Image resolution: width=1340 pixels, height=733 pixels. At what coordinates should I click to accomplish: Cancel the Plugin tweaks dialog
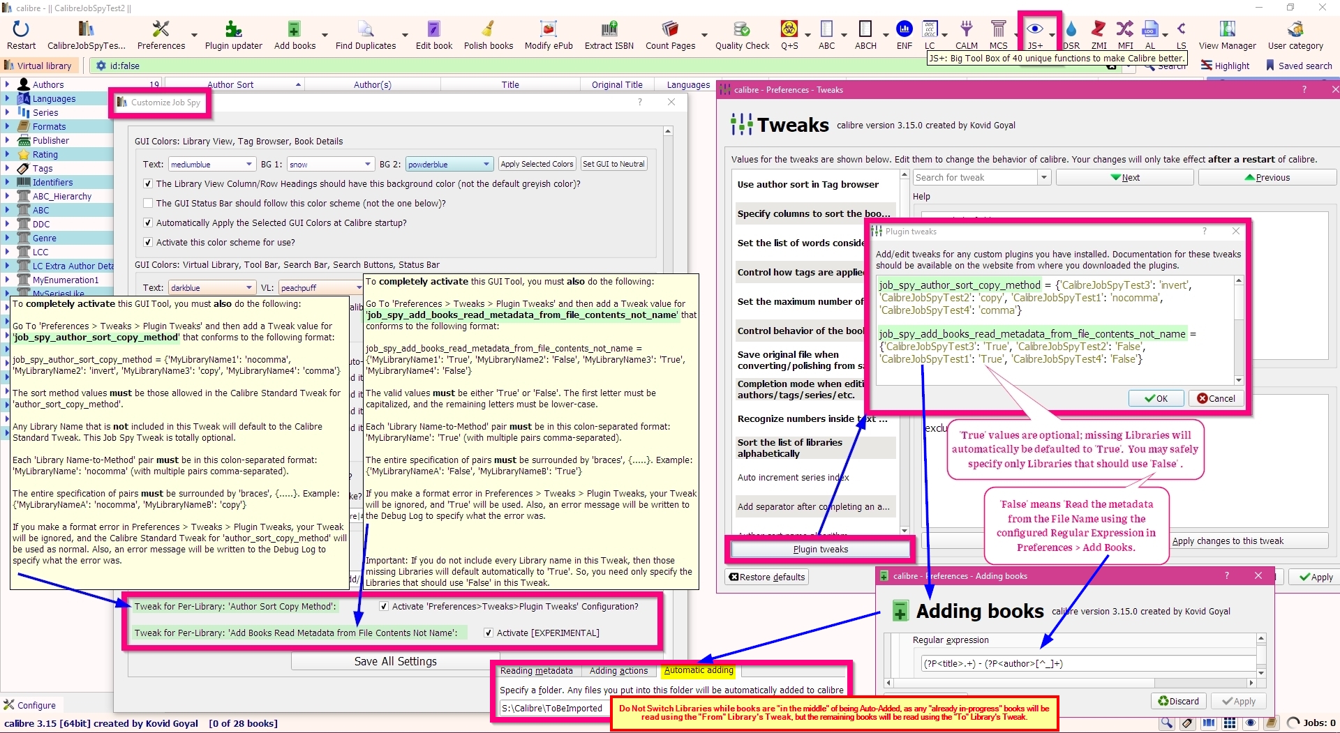pos(1216,398)
